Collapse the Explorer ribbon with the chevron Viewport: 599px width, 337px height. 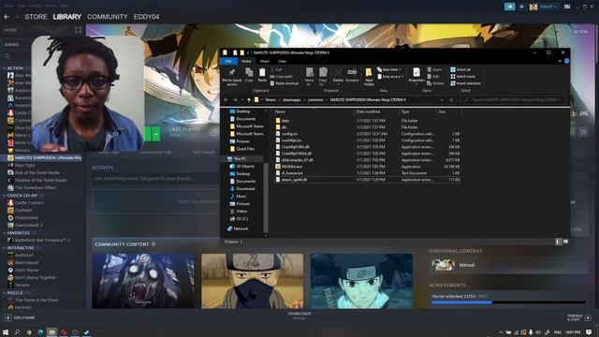[560, 61]
